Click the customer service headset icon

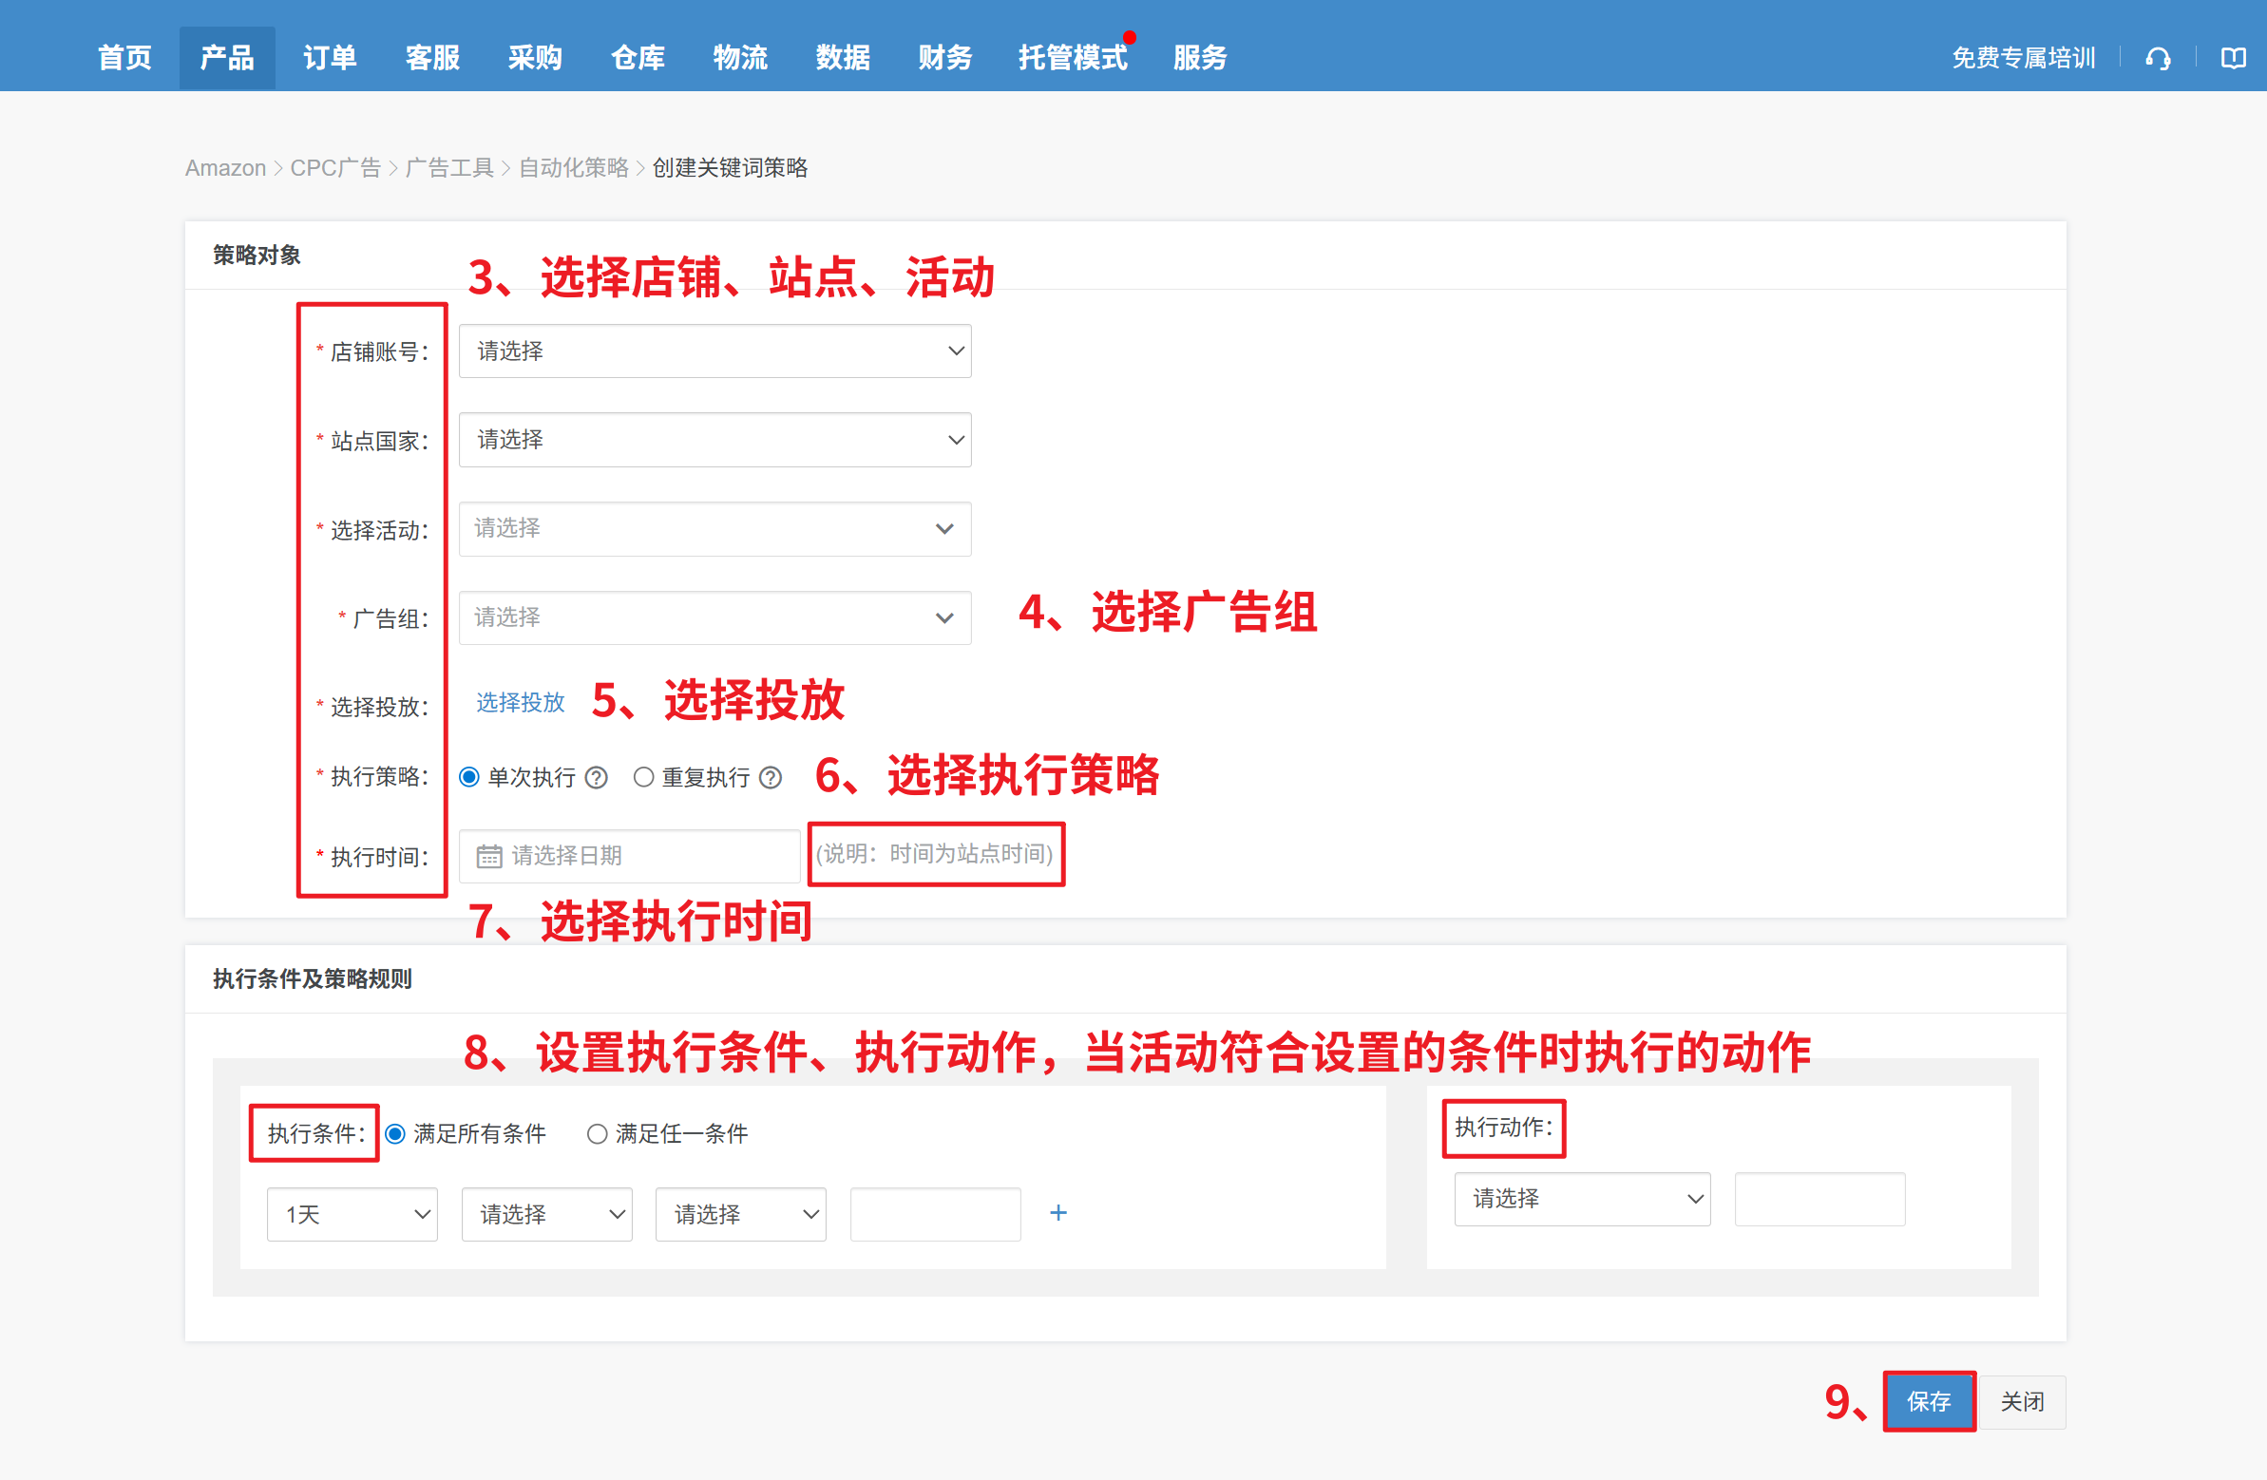coord(2158,59)
